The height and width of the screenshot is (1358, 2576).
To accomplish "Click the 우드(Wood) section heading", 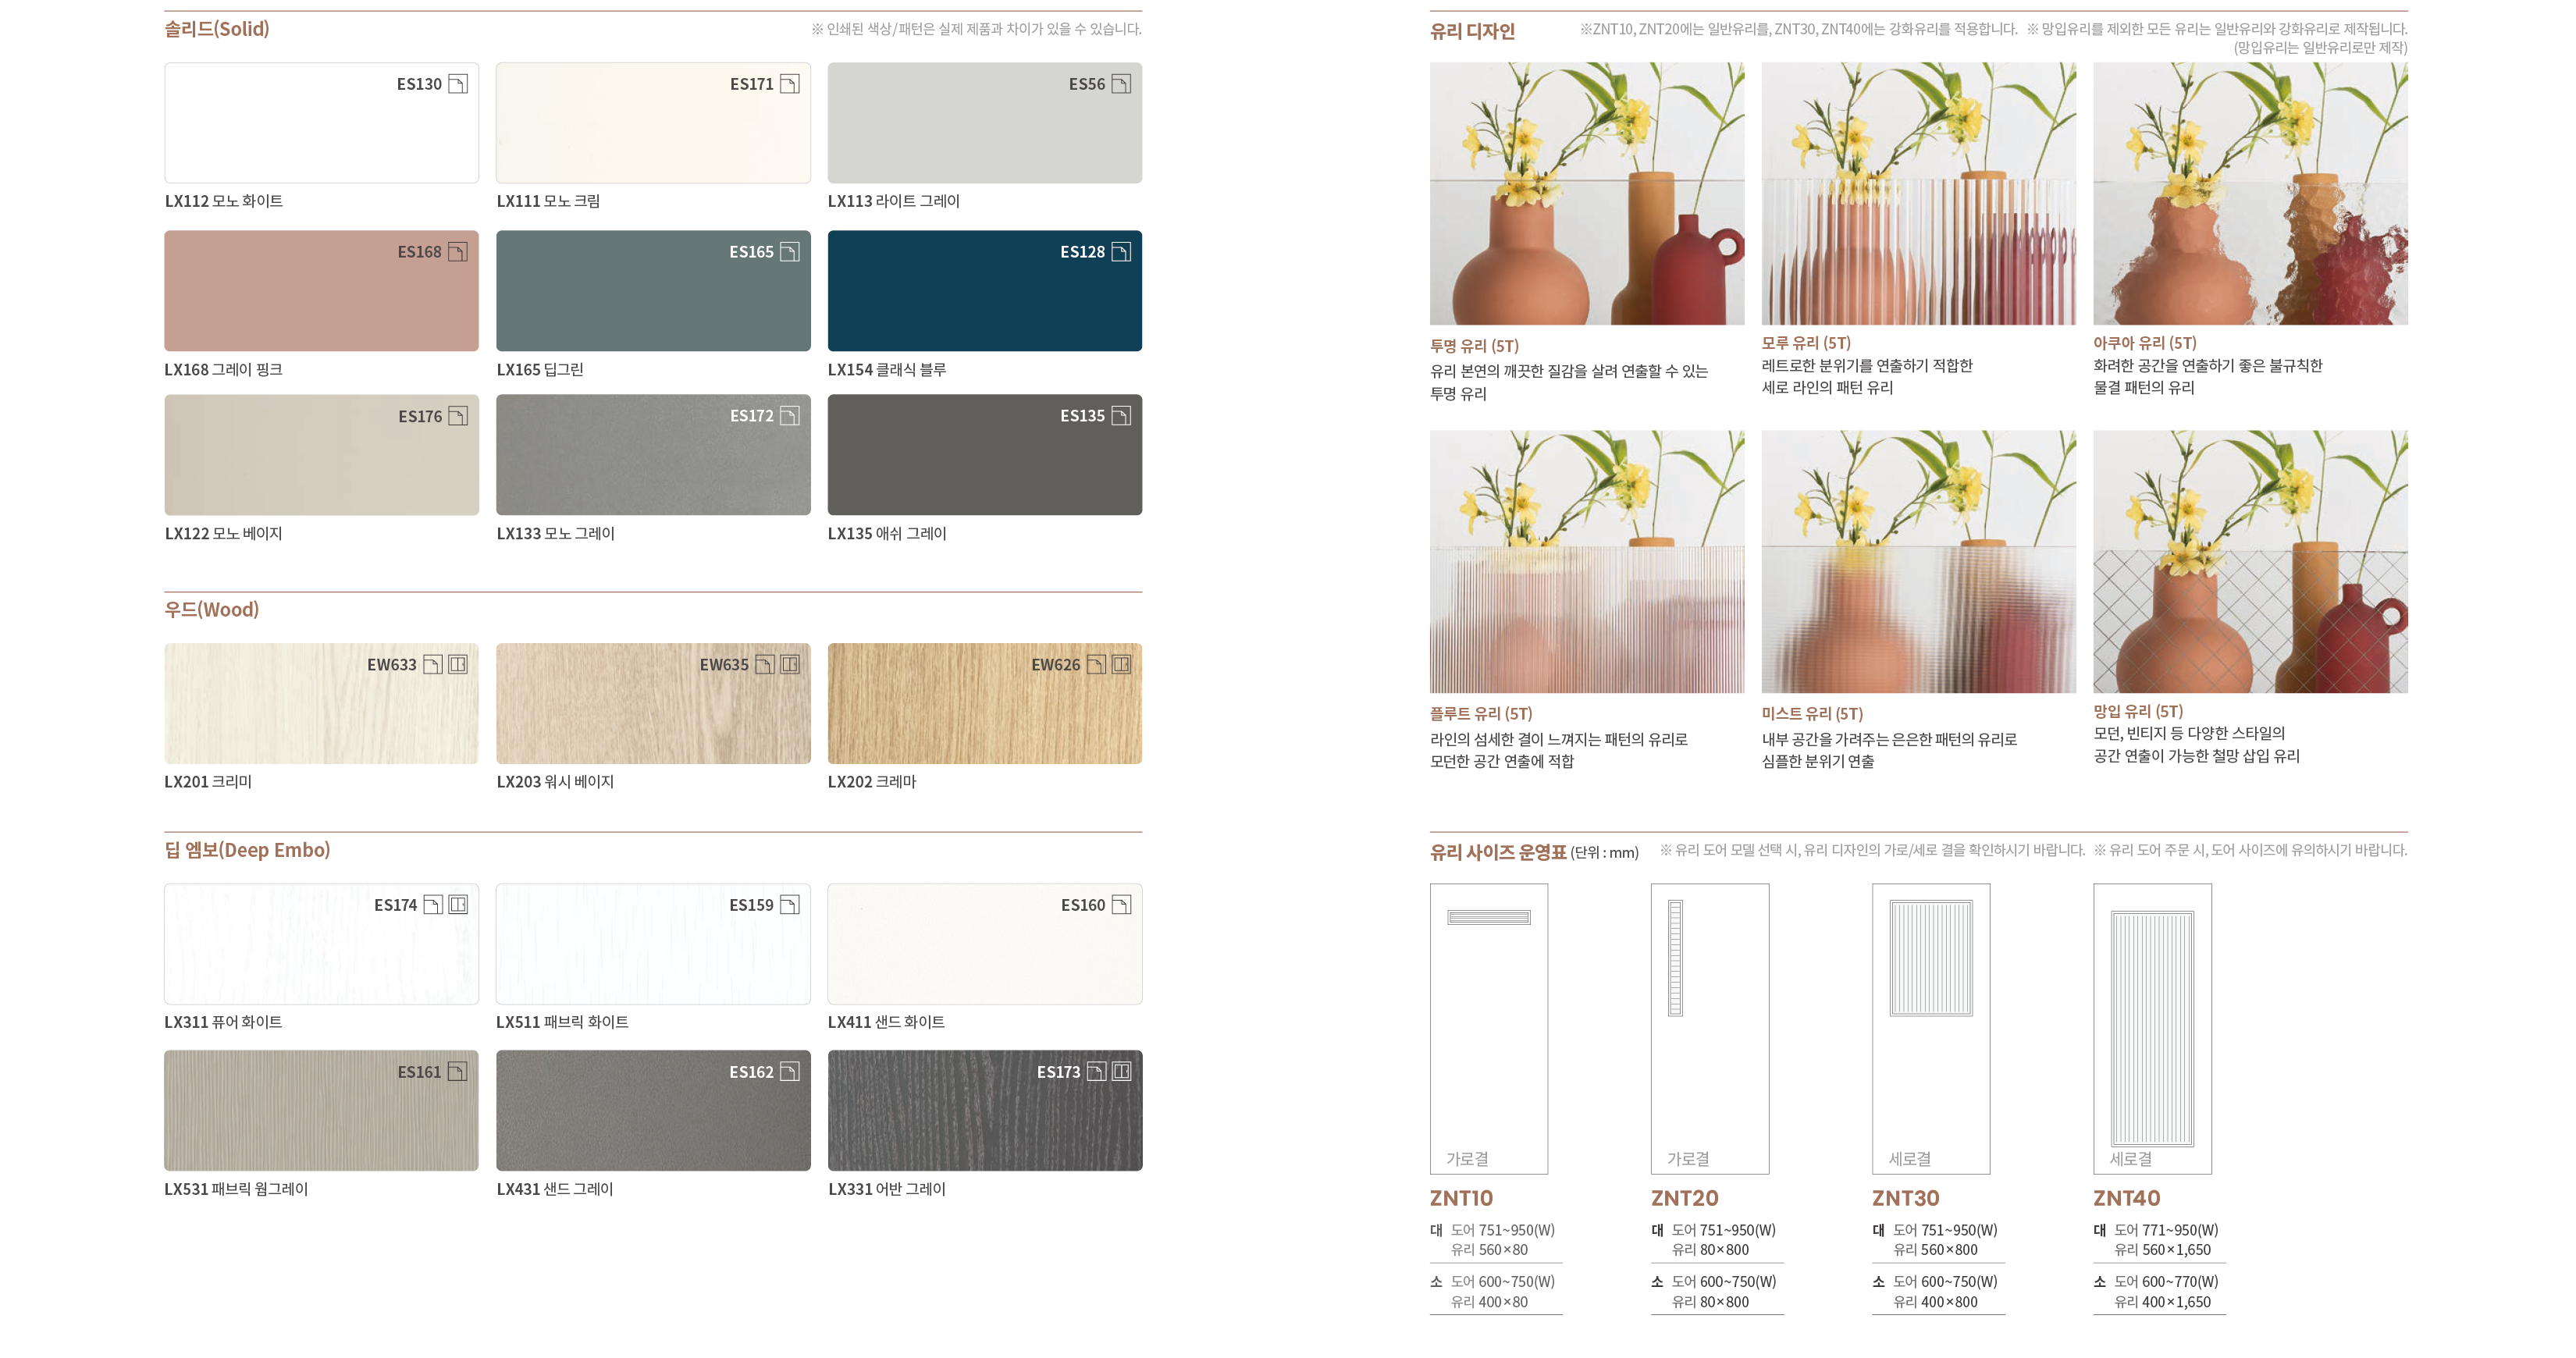I will (x=211, y=610).
